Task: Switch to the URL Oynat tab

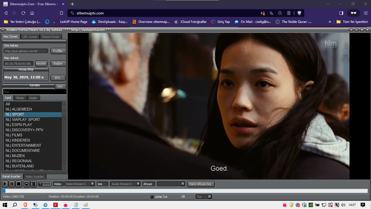Action: click(30, 37)
